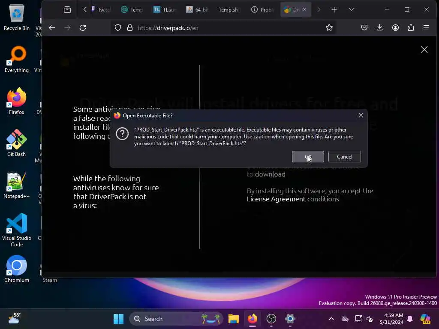Dismiss the DriverPack page overlay X
The image size is (439, 329).
tap(424, 50)
